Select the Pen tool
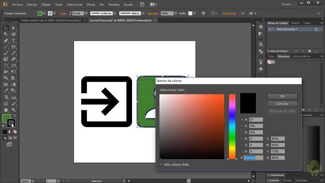325x183 pixels. click(x=6, y=41)
